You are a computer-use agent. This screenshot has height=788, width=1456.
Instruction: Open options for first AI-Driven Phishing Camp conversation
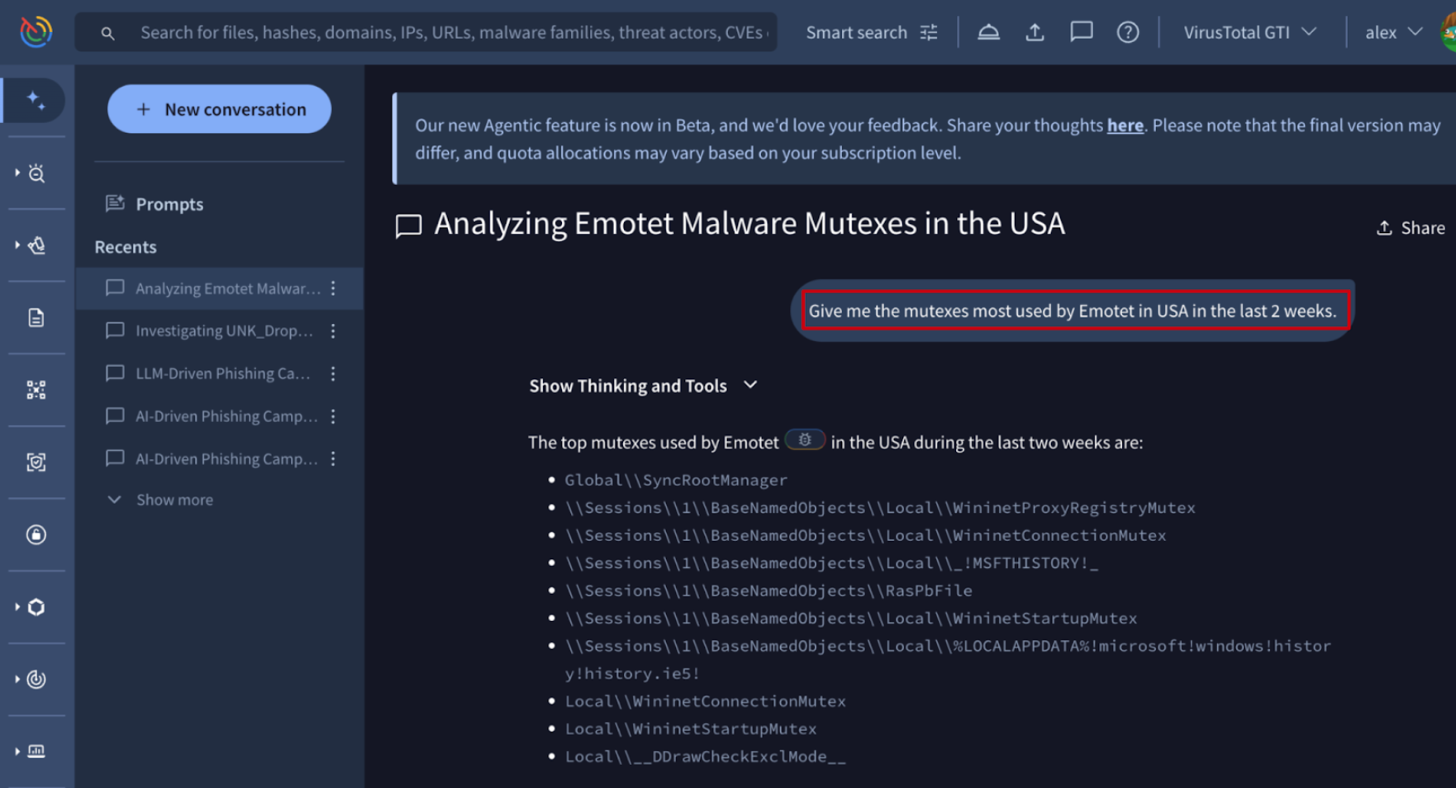[x=333, y=416]
